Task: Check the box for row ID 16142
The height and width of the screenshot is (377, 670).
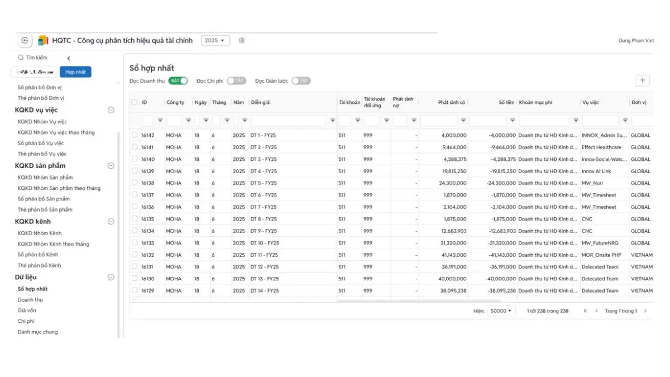Action: (x=135, y=135)
